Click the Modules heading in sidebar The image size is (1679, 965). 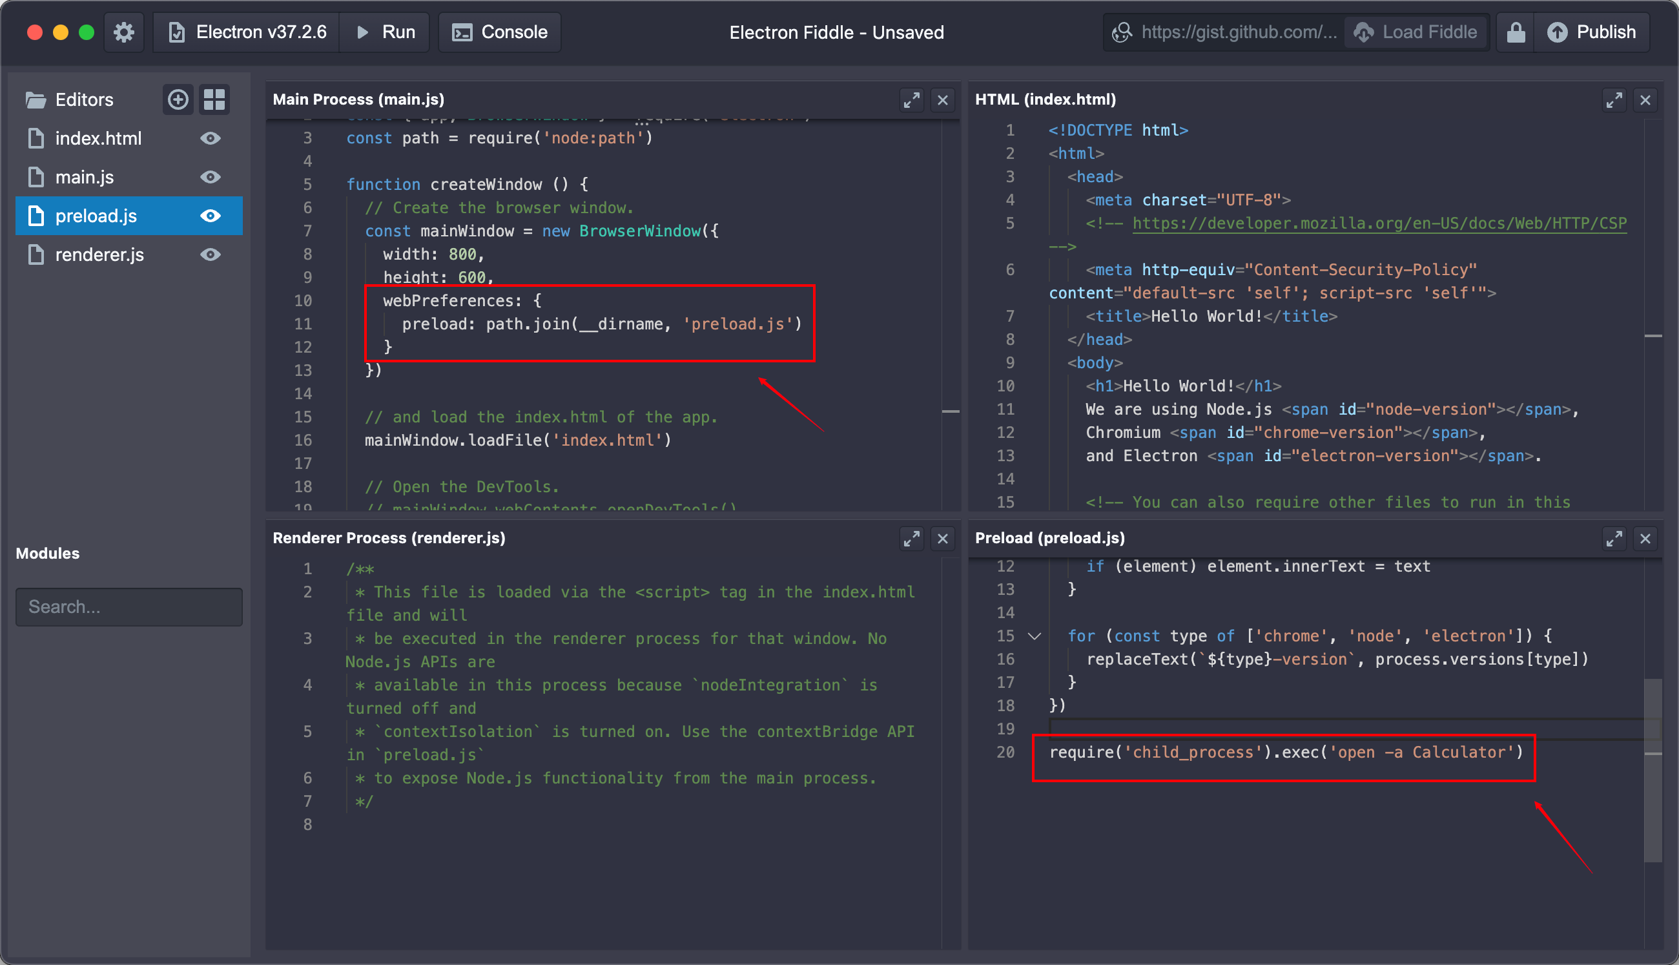coord(48,554)
